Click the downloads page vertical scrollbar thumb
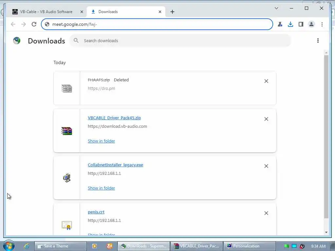 326,137
